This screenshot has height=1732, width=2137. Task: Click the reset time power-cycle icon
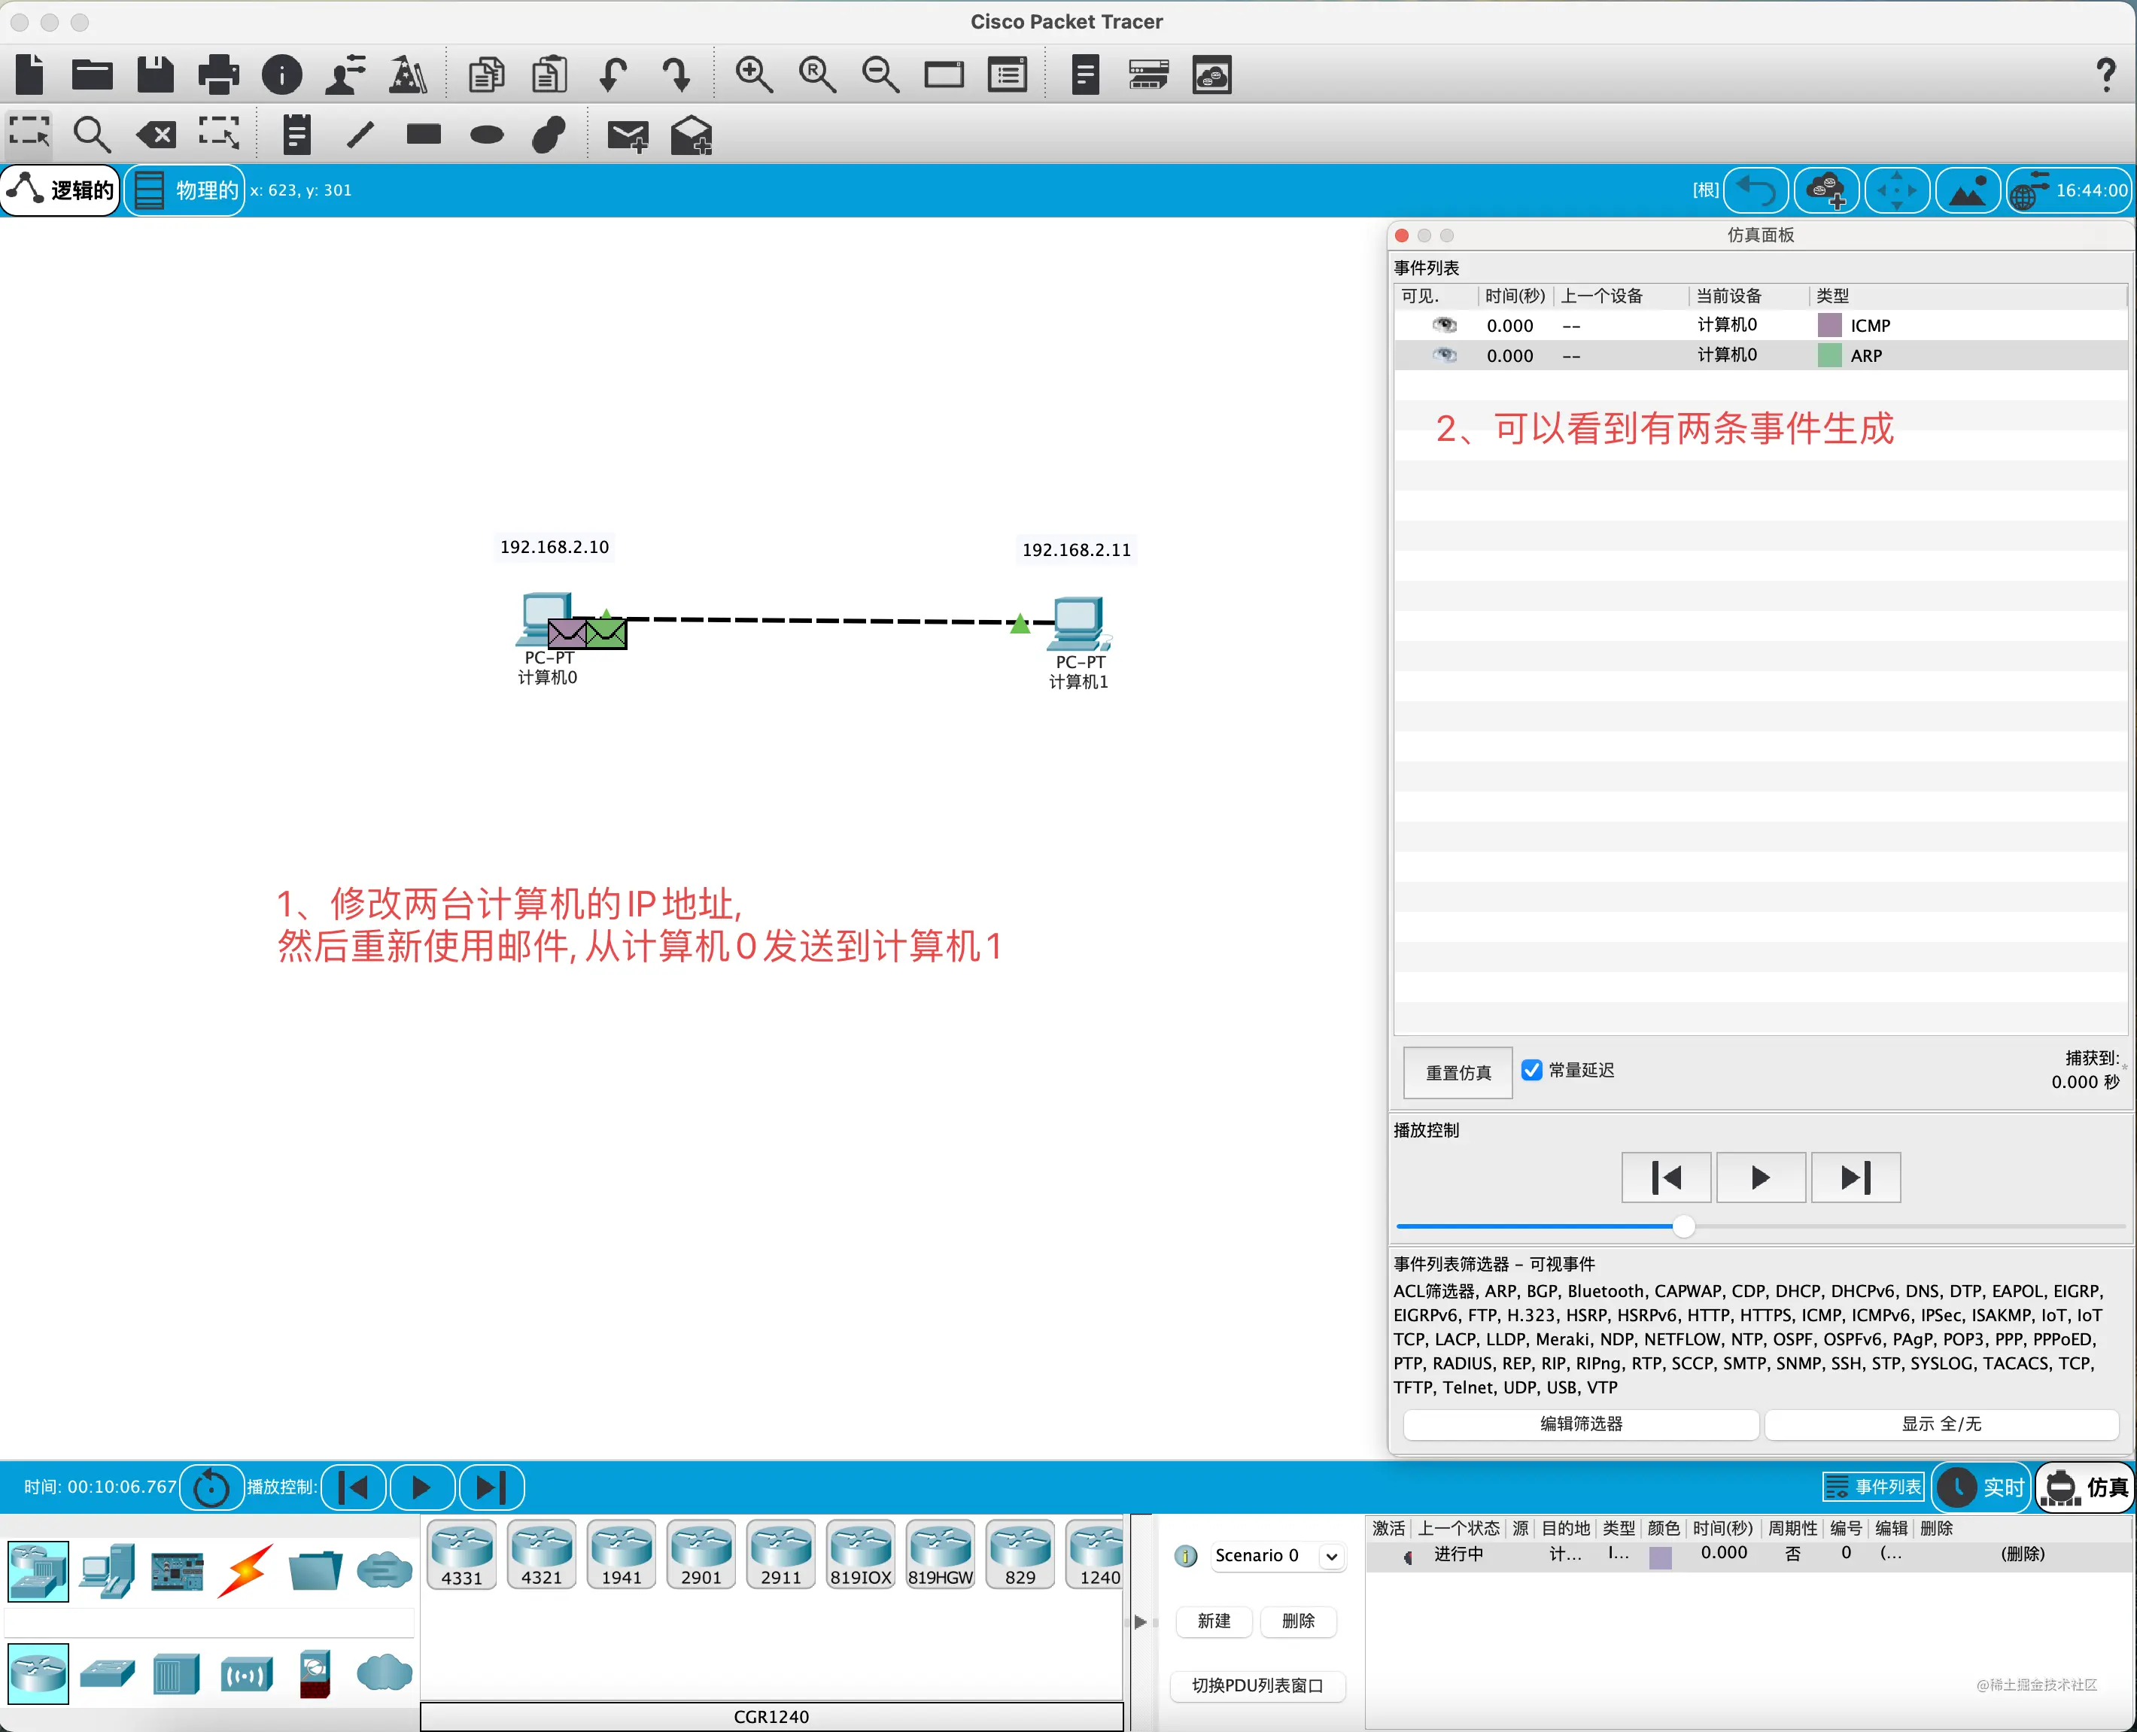[211, 1487]
